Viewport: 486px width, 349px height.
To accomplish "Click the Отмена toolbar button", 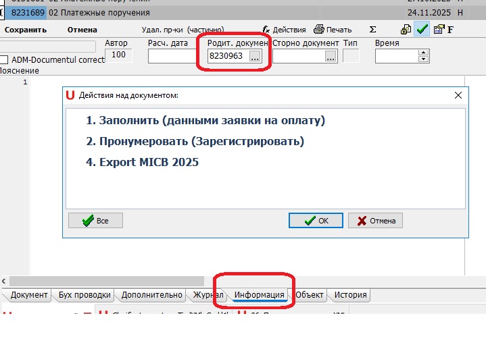I will (x=82, y=30).
